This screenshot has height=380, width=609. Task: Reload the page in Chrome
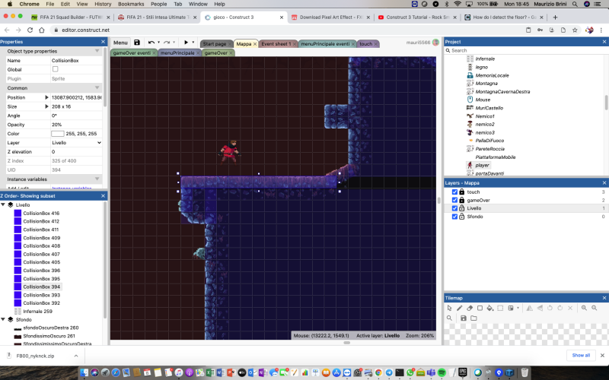[x=30, y=30]
